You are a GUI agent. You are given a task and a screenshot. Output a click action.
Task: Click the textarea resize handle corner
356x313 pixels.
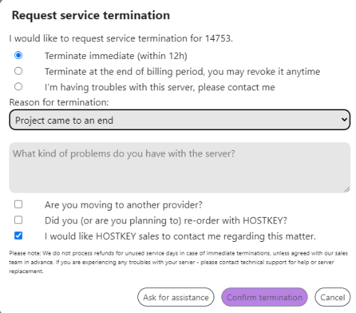click(347, 189)
